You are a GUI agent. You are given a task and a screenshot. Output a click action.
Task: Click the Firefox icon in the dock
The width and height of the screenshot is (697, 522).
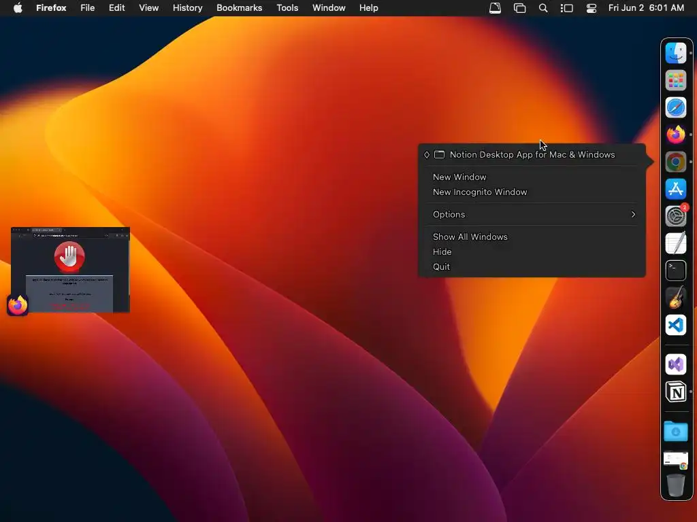[676, 135]
